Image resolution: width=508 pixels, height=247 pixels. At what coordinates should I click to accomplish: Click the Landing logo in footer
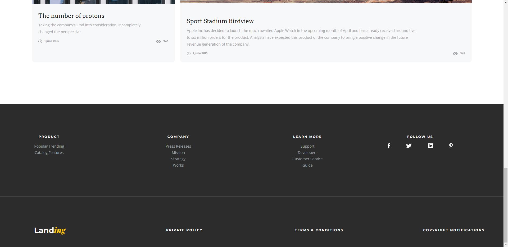[x=50, y=230]
